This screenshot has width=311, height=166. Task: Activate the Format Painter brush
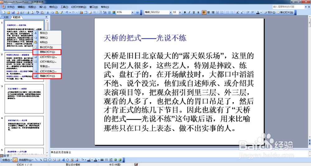(x=61, y=12)
